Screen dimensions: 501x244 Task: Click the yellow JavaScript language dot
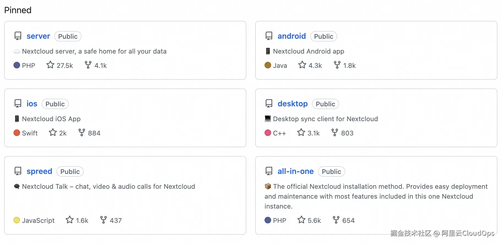click(x=17, y=220)
